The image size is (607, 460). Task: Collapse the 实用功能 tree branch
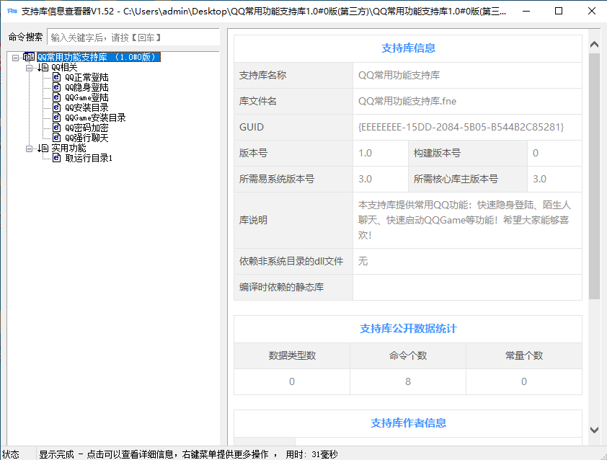30,148
